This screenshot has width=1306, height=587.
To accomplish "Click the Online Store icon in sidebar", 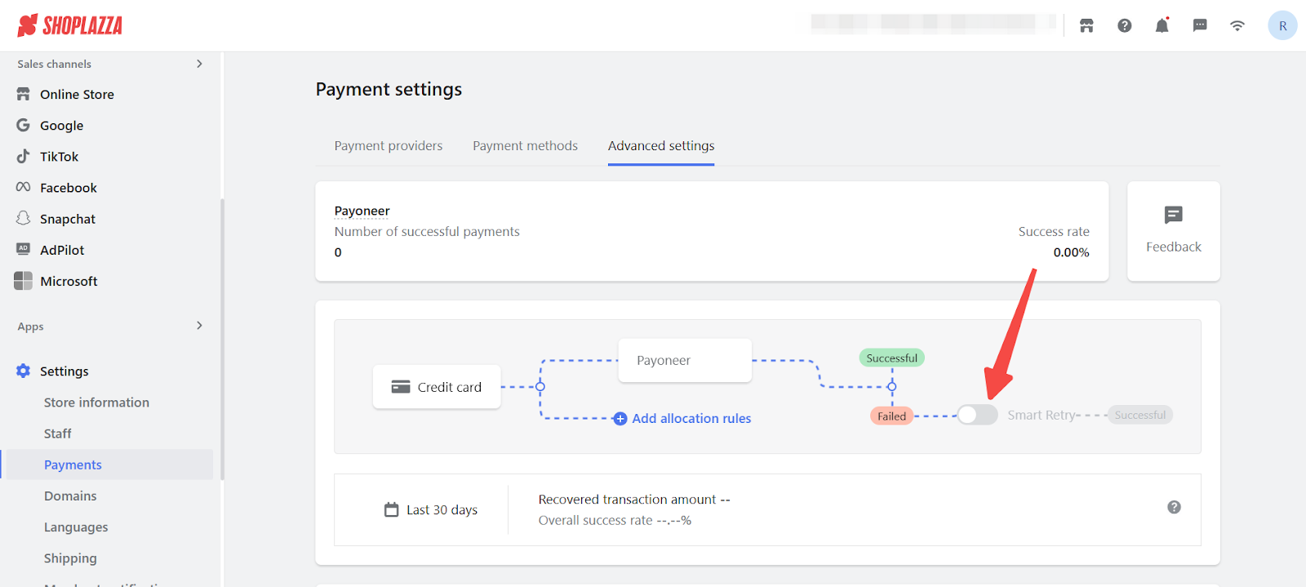I will pos(23,94).
